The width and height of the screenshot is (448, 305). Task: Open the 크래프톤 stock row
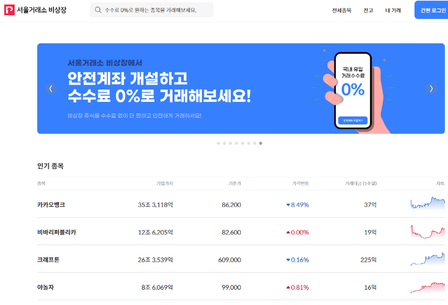click(241, 259)
